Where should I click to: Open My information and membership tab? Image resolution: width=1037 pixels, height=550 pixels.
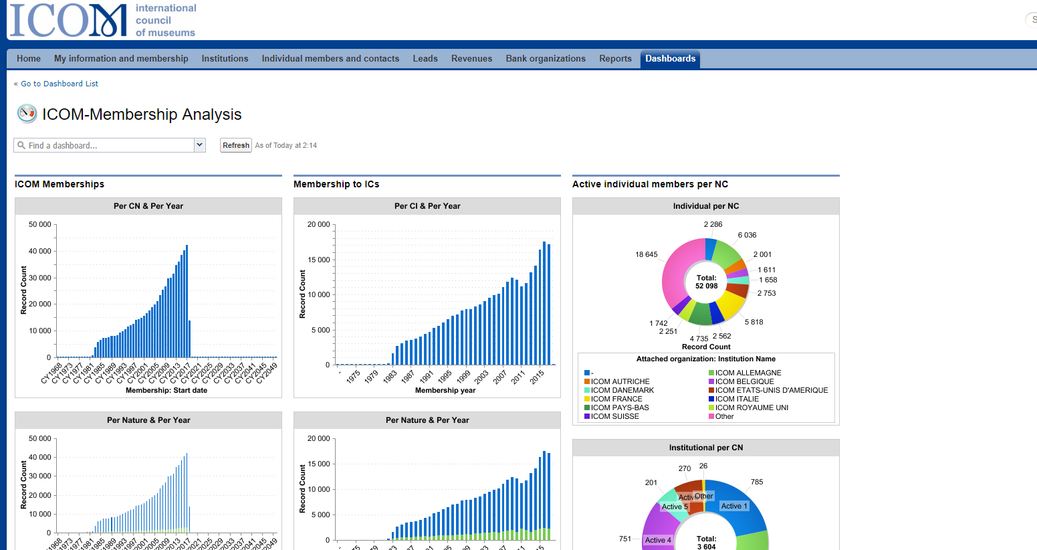tap(121, 59)
